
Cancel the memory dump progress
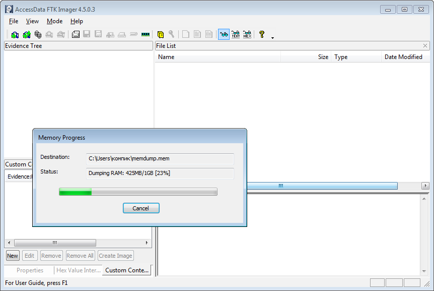click(x=141, y=208)
